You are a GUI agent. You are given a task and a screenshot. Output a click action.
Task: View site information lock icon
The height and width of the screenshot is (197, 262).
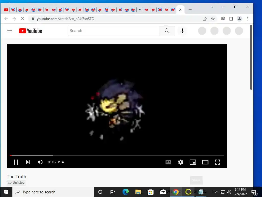[x=33, y=19]
